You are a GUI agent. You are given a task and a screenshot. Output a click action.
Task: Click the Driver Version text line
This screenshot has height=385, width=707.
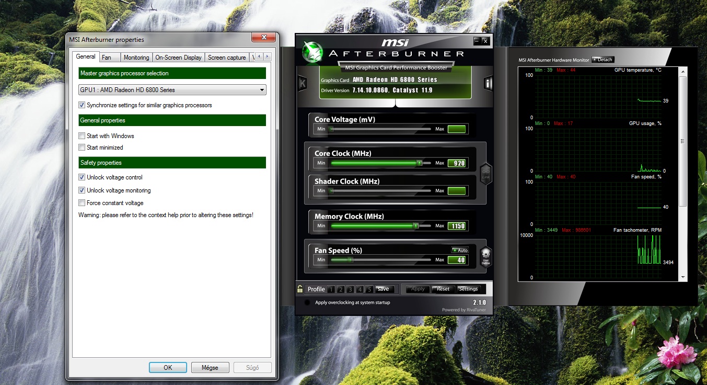pyautogui.click(x=376, y=90)
